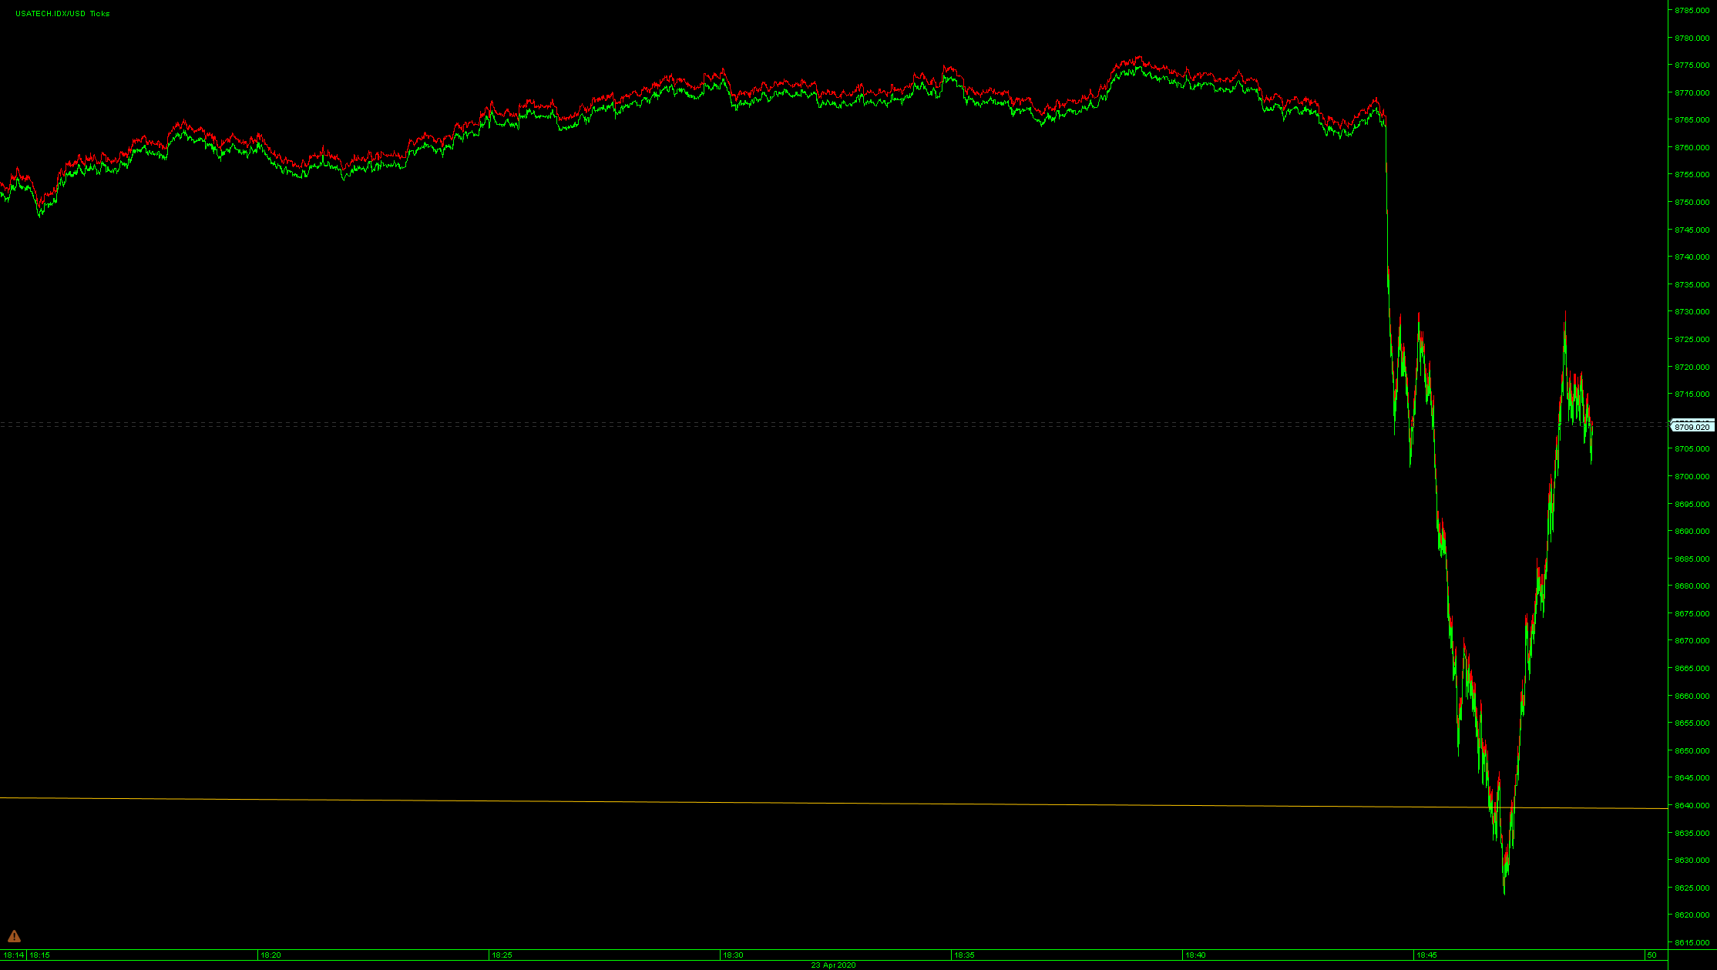
Task: Click the 23 Apr 2020 date label
Action: click(833, 965)
